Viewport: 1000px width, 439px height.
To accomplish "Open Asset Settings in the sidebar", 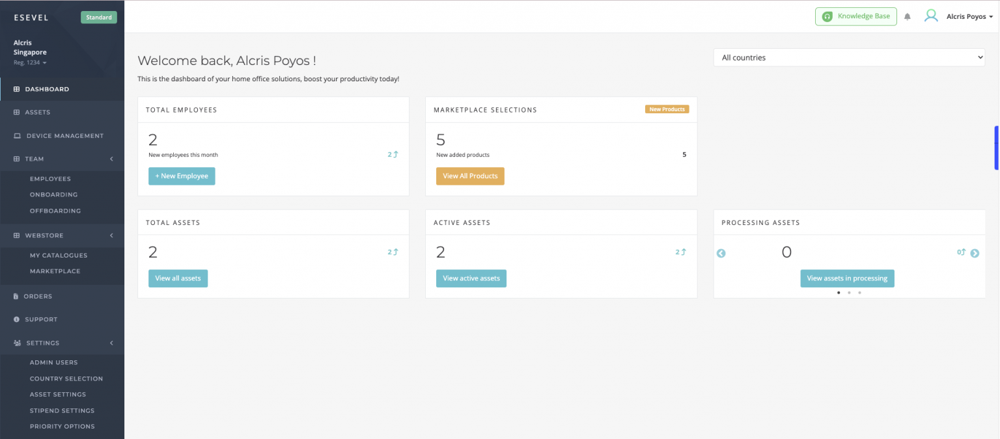I will (x=58, y=394).
